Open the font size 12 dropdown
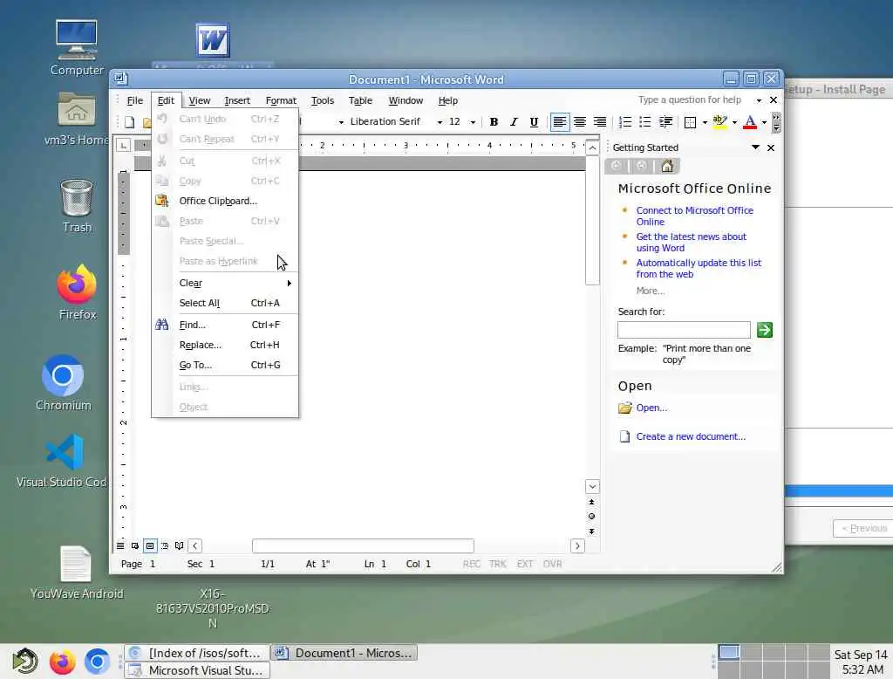 (473, 122)
